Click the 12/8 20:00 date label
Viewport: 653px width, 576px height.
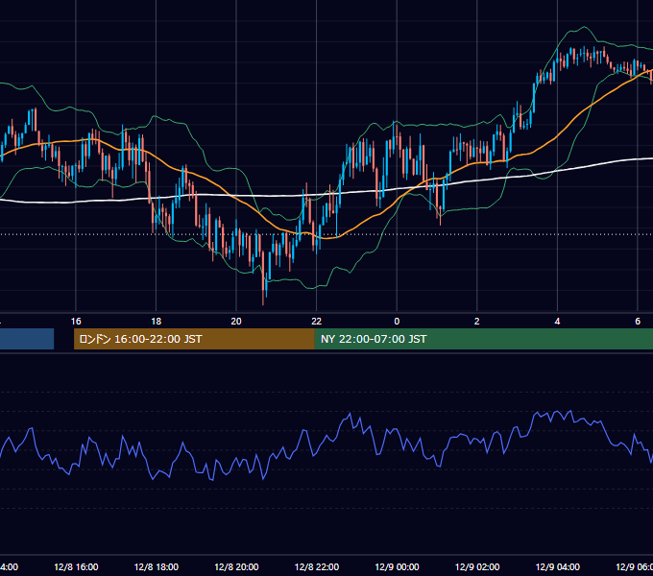click(236, 566)
